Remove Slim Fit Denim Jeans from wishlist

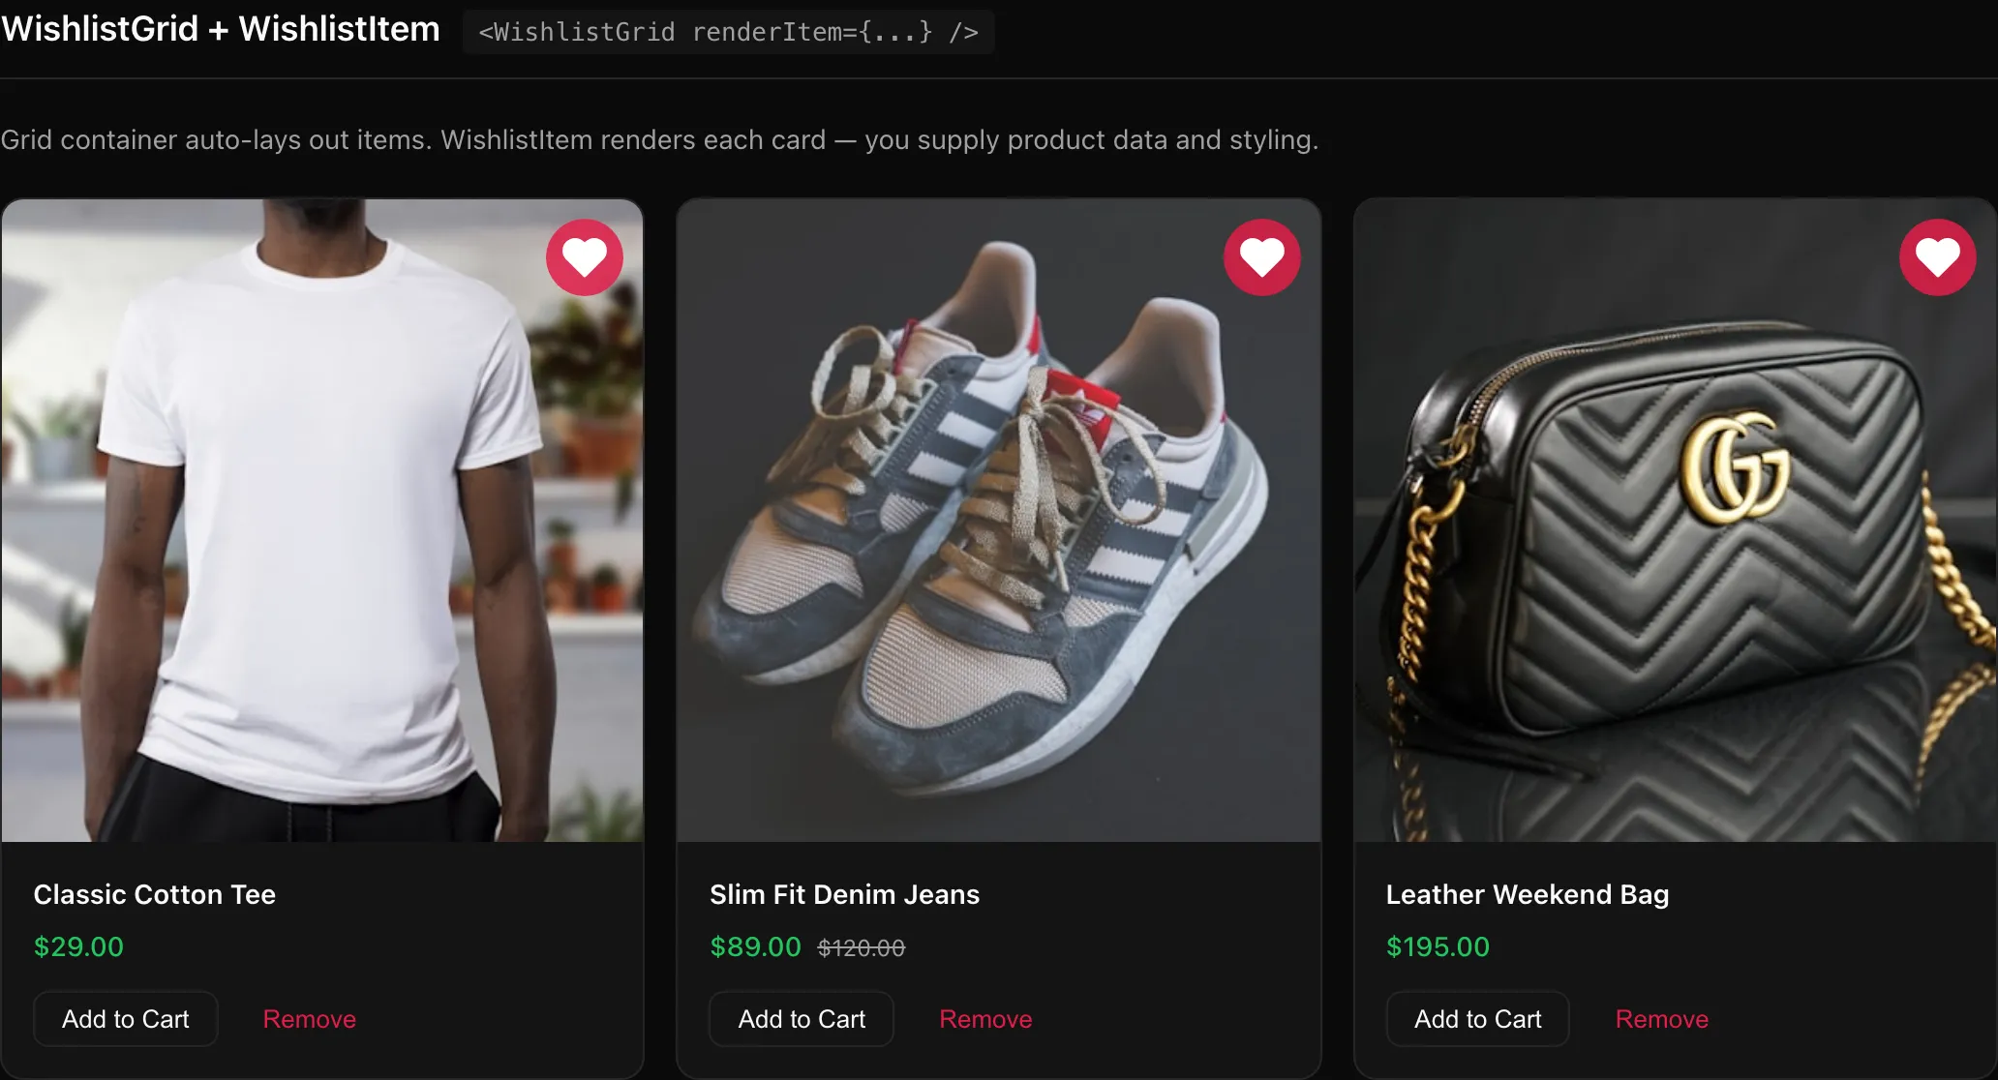tap(984, 1018)
